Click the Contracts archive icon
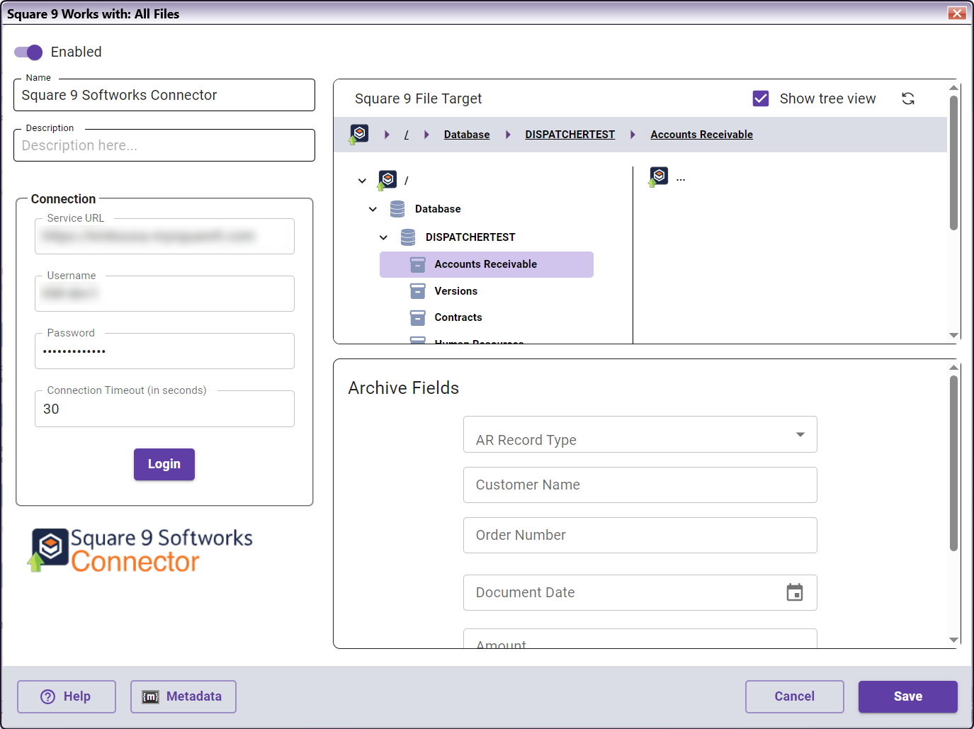This screenshot has width=974, height=729. (418, 317)
